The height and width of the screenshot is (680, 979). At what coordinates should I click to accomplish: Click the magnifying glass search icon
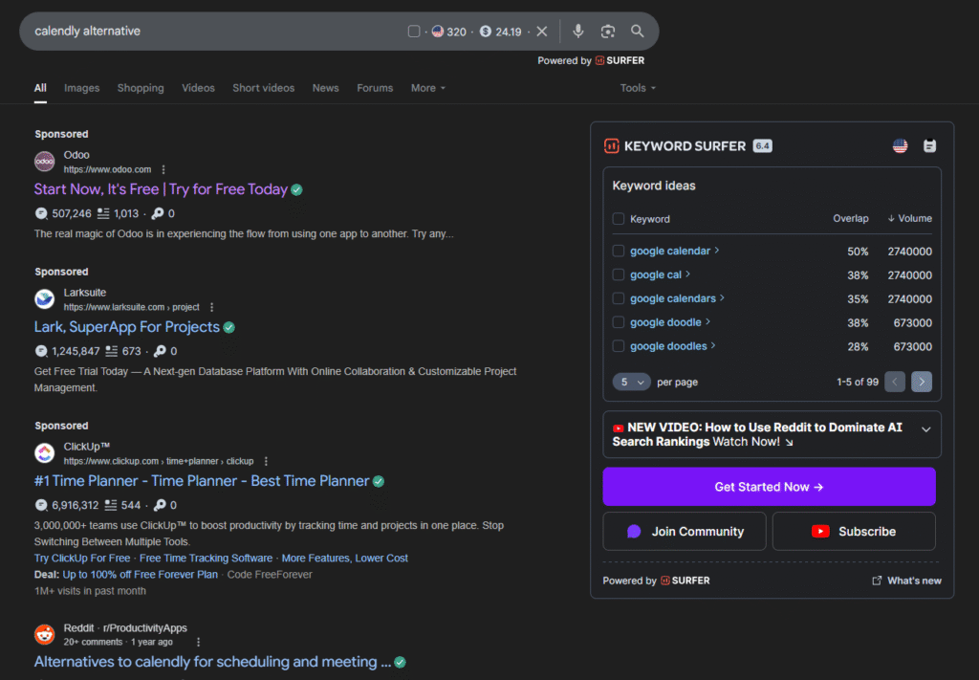click(638, 32)
